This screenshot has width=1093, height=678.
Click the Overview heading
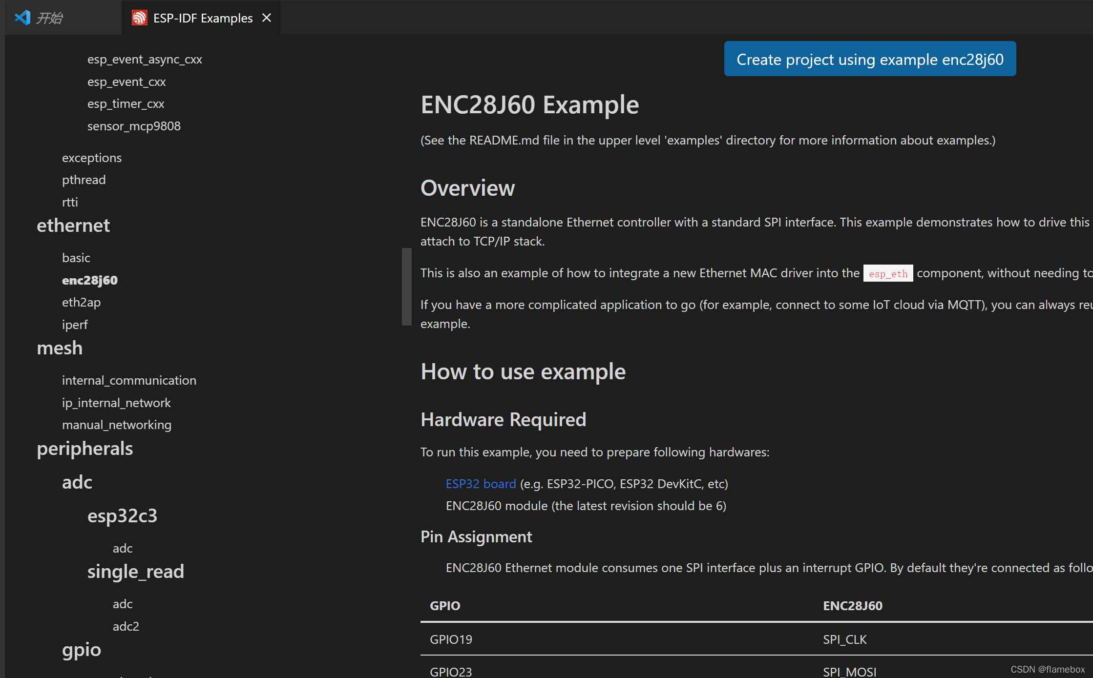pyautogui.click(x=468, y=188)
